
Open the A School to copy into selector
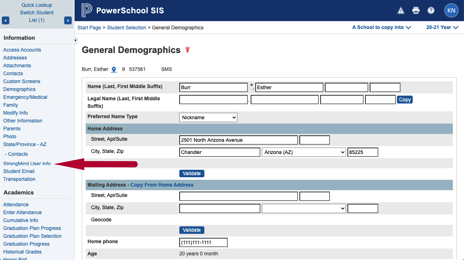(x=382, y=27)
